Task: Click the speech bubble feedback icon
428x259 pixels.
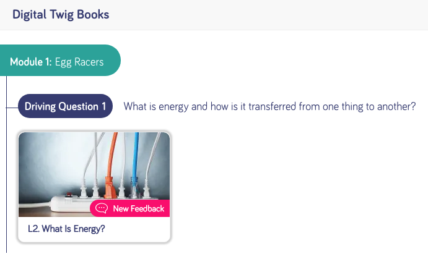Action: tap(101, 208)
